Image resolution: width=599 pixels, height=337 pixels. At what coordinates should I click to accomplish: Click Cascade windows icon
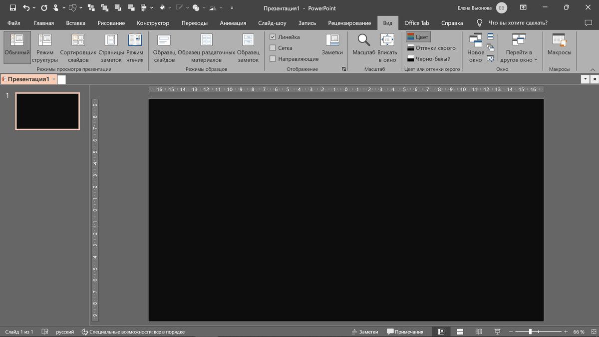tap(490, 47)
